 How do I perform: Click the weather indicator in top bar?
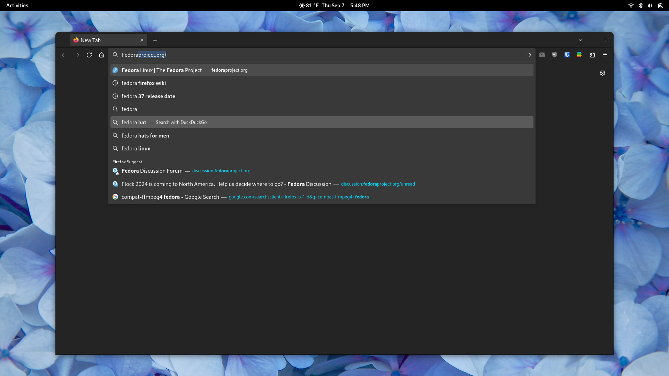coord(309,6)
